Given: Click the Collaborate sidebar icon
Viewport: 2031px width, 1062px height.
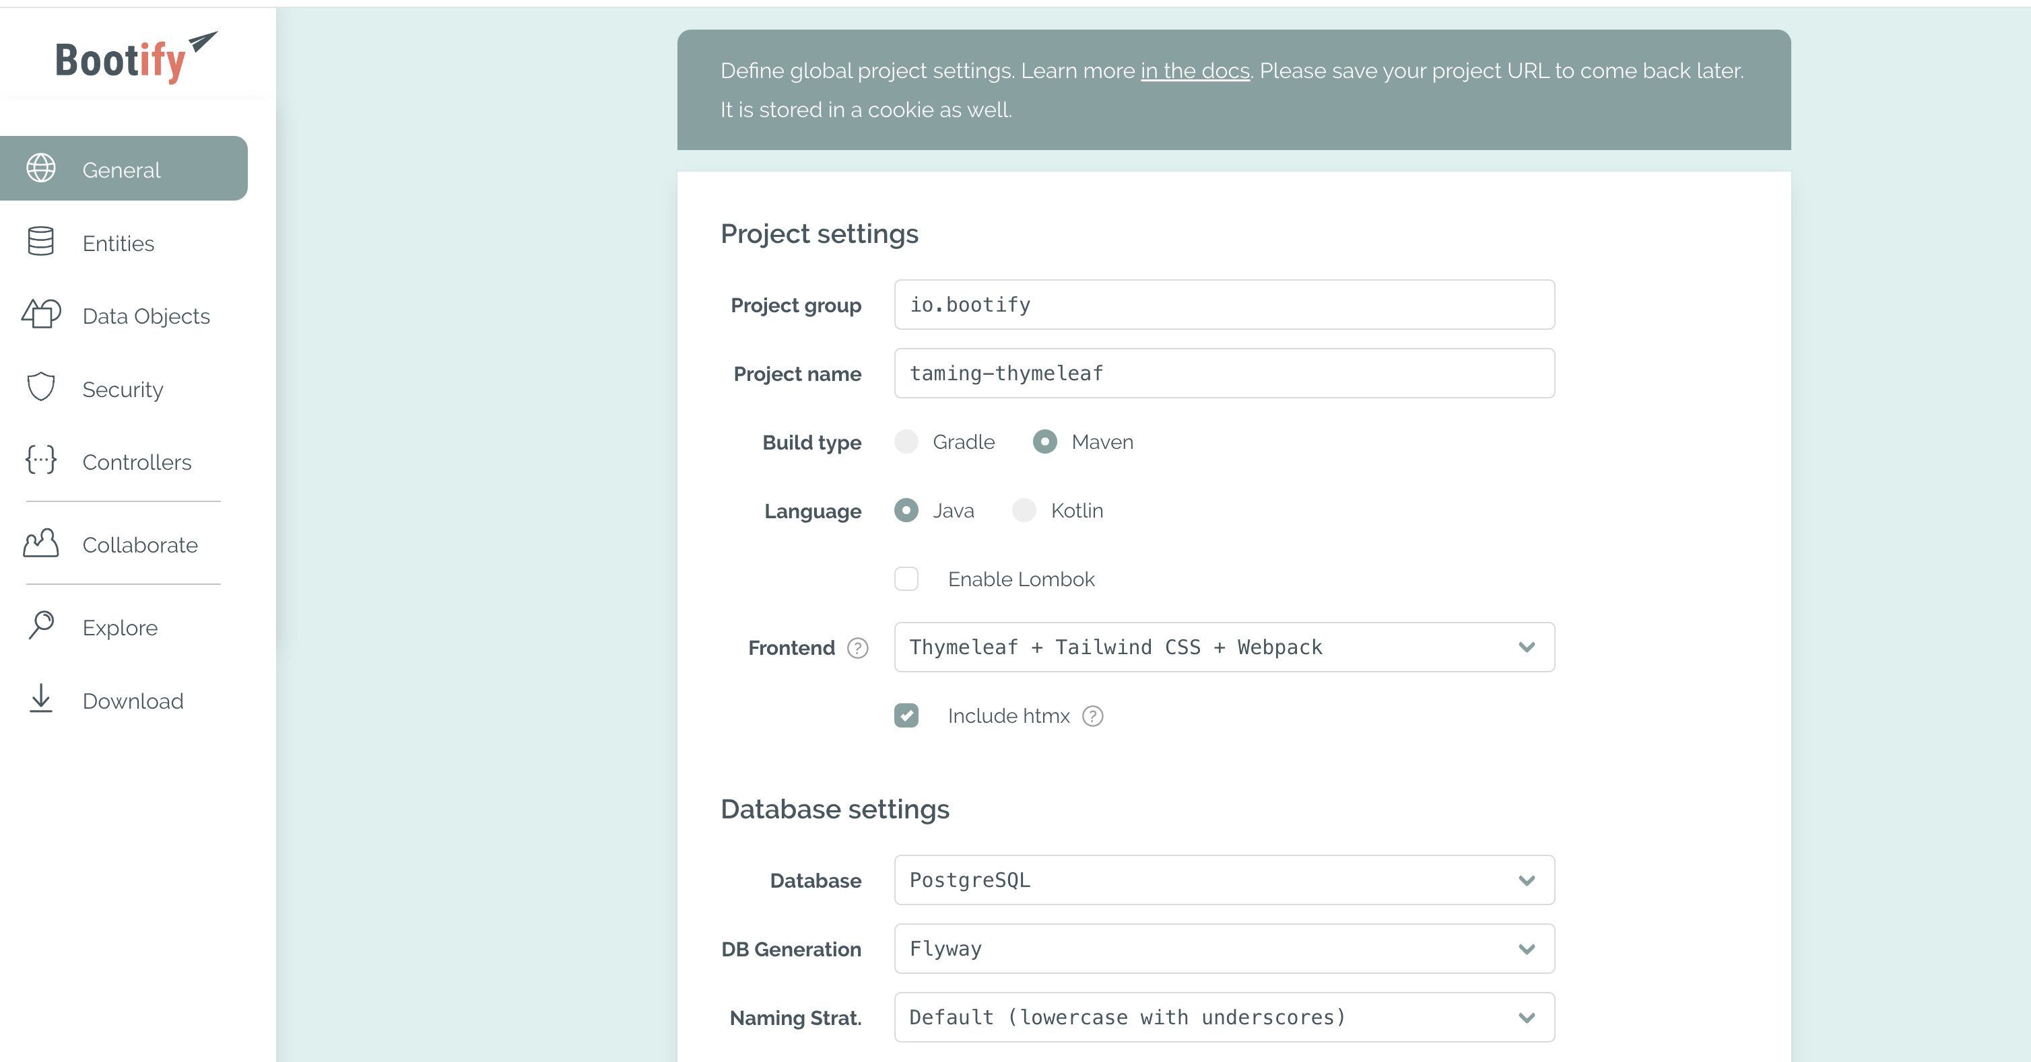Looking at the screenshot, I should [x=42, y=544].
